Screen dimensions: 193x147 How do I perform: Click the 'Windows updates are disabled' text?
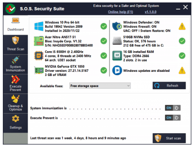coord(146,71)
